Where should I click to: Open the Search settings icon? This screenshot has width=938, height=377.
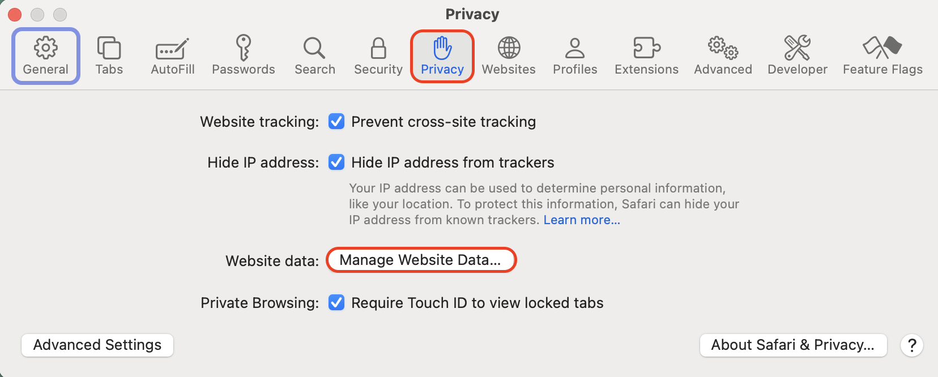pos(314,55)
